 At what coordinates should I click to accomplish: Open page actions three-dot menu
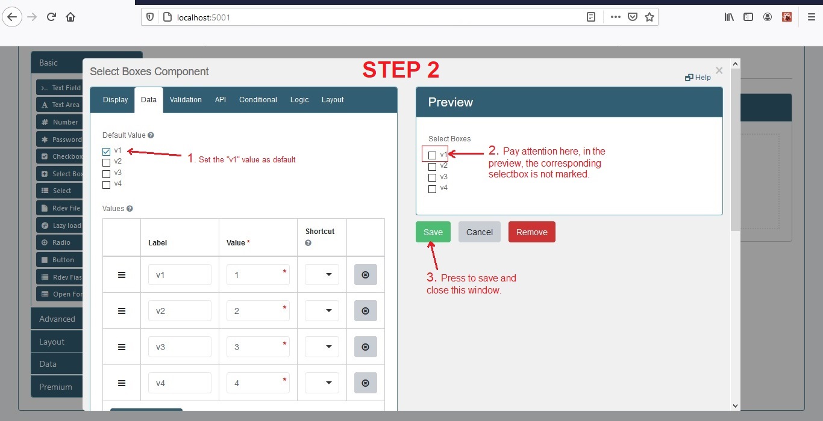coord(615,17)
